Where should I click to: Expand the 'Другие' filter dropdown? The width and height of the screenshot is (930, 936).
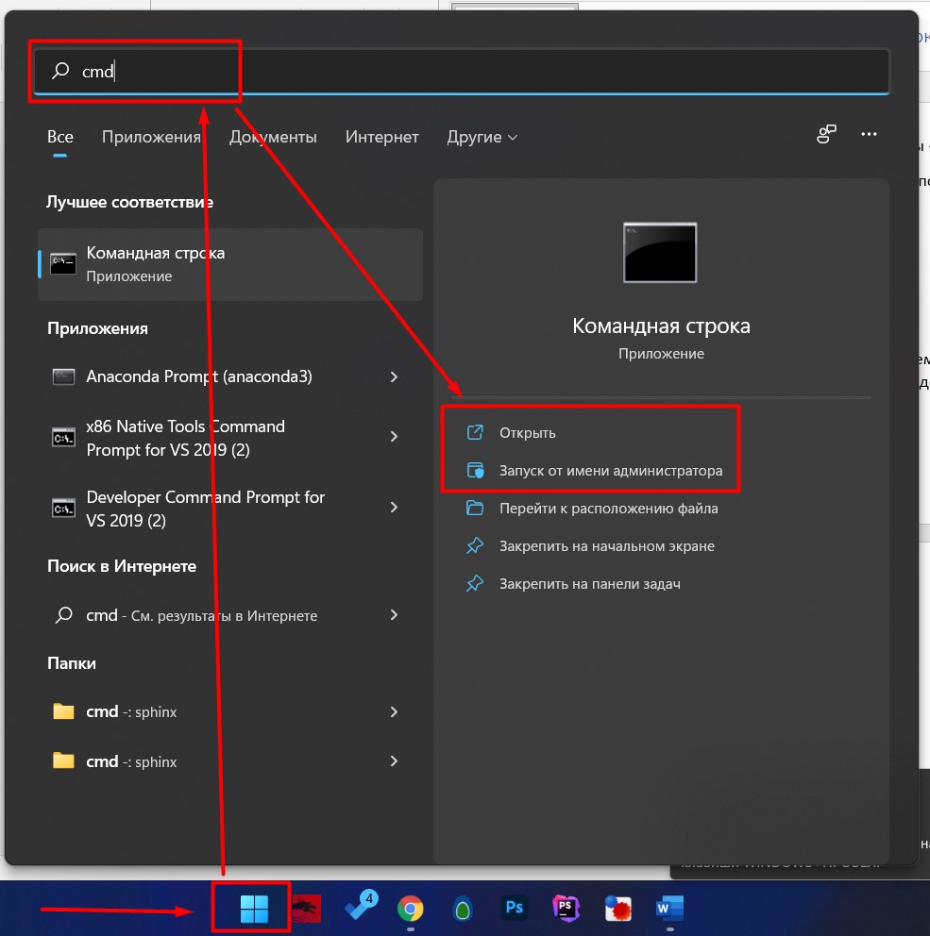[482, 138]
